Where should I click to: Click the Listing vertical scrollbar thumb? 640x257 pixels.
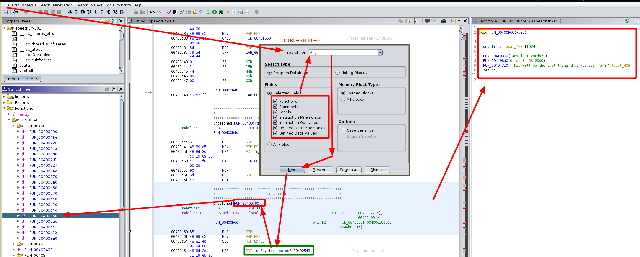[x=461, y=35]
